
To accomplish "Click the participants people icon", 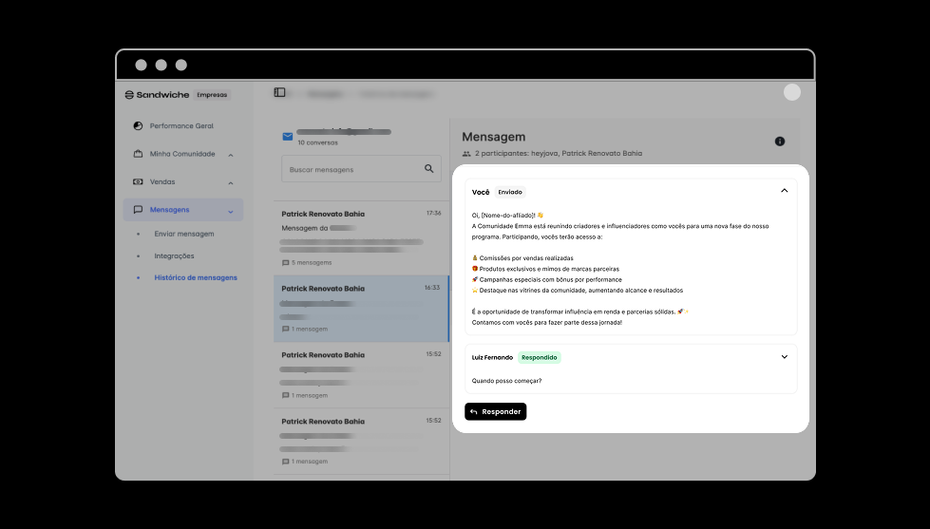I will [466, 154].
